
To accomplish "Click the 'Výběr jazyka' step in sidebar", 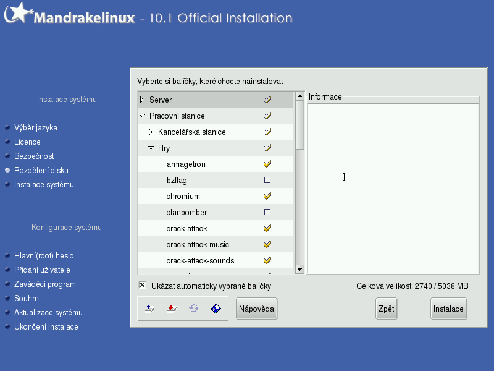I will [36, 128].
